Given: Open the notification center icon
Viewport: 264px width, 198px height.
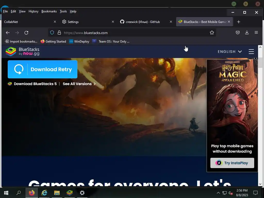Looking at the screenshot, I should click(255, 193).
